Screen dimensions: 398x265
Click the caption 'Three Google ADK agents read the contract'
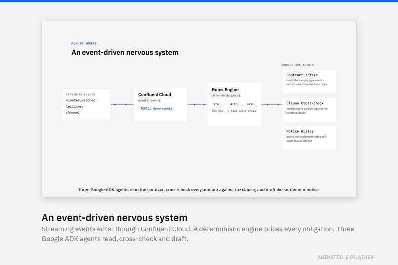(x=199, y=190)
